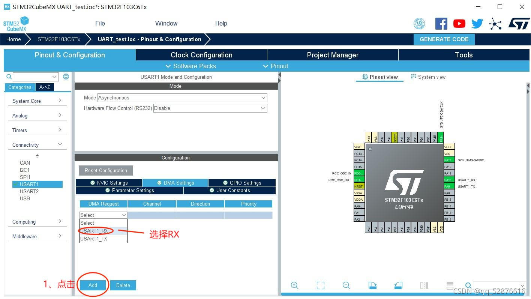Screen dimensions: 531x299
Task: Switch to Clock Configuration tab
Action: (201, 55)
